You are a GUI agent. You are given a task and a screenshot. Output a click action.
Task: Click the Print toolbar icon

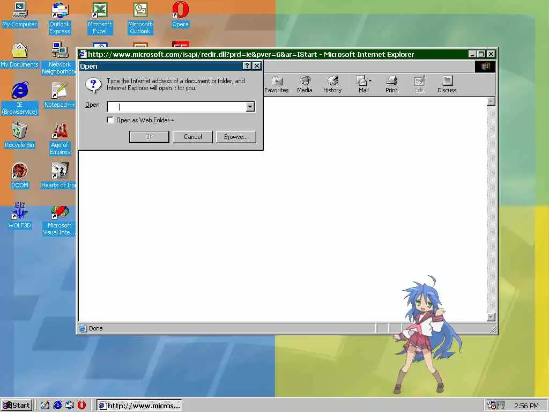tap(391, 84)
